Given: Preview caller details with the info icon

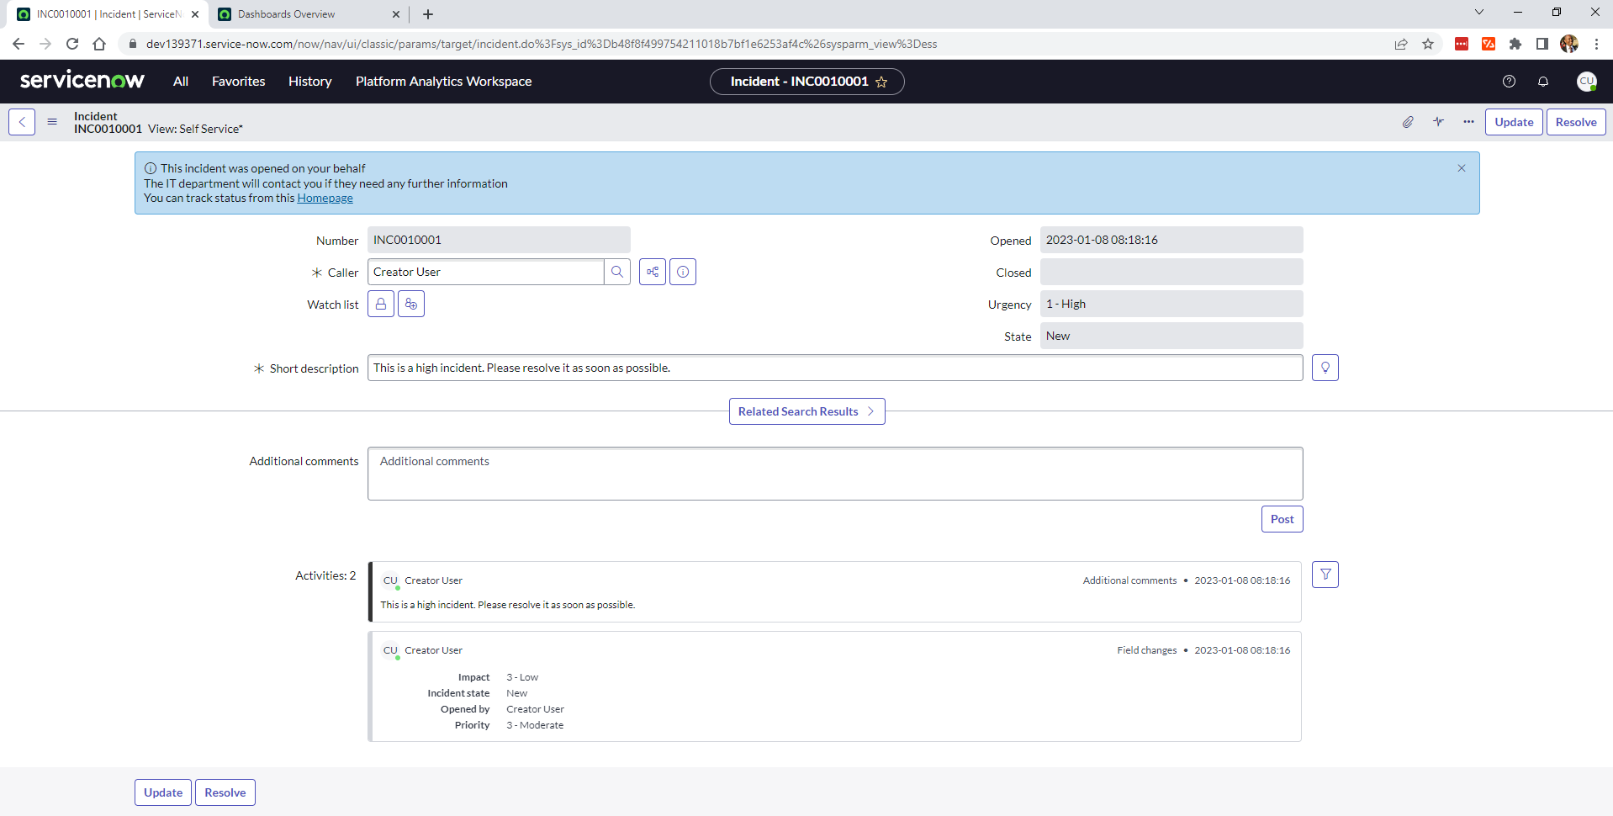Looking at the screenshot, I should click(x=682, y=272).
